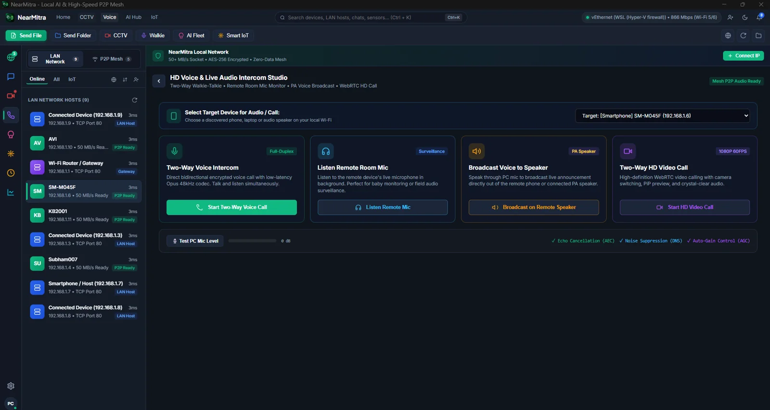
Task: Click the history clock sidebar icon
Action: pos(11,173)
